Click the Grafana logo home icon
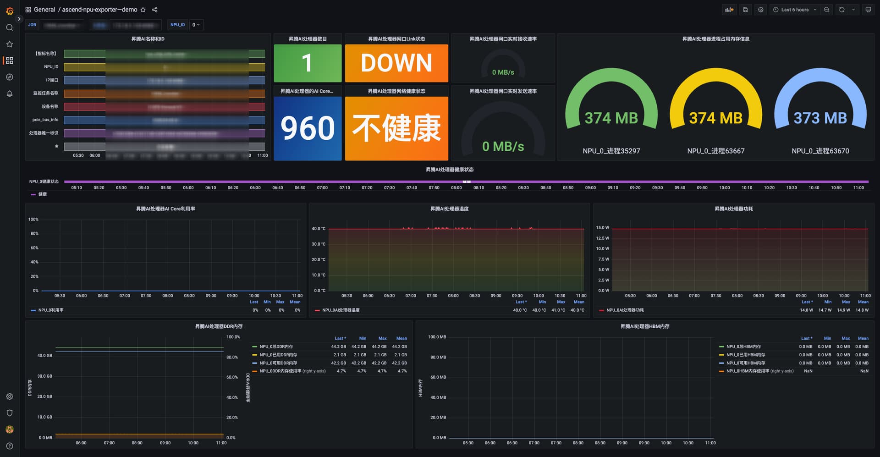 (10, 10)
